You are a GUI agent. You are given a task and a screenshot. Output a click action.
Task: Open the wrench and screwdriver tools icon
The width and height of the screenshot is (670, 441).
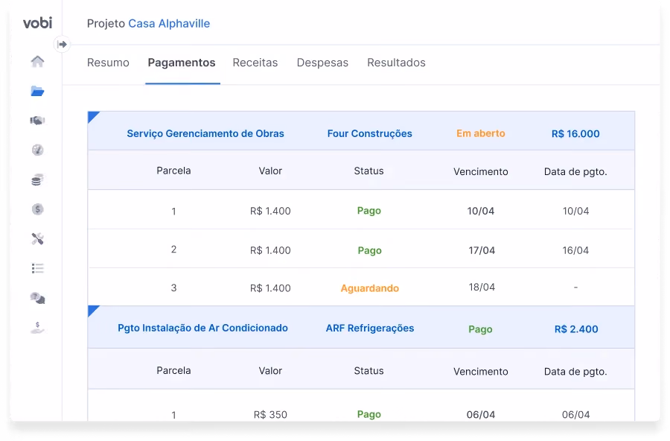point(38,238)
